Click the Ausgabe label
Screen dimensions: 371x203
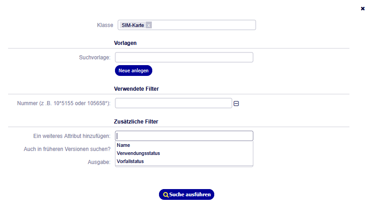[x=99, y=162]
